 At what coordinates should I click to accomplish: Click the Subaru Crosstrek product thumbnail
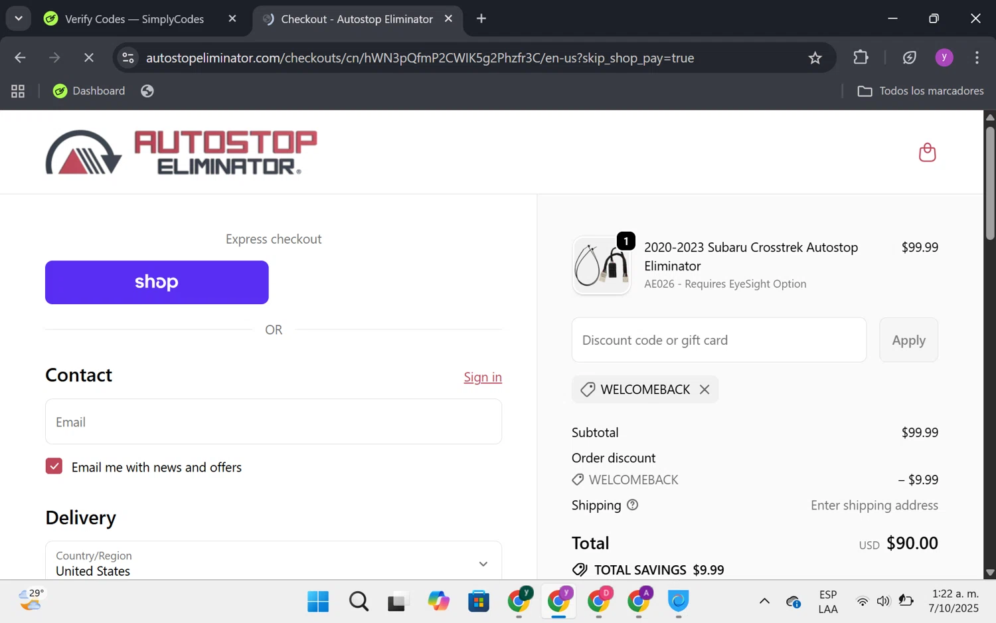point(602,266)
